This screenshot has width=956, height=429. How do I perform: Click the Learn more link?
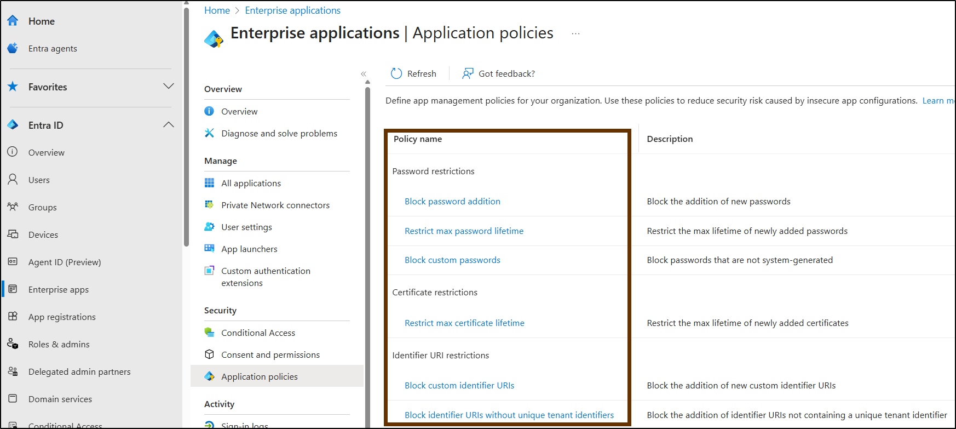click(938, 100)
